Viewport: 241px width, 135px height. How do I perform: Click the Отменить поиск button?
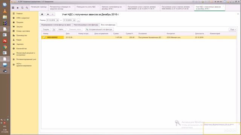[75, 29]
